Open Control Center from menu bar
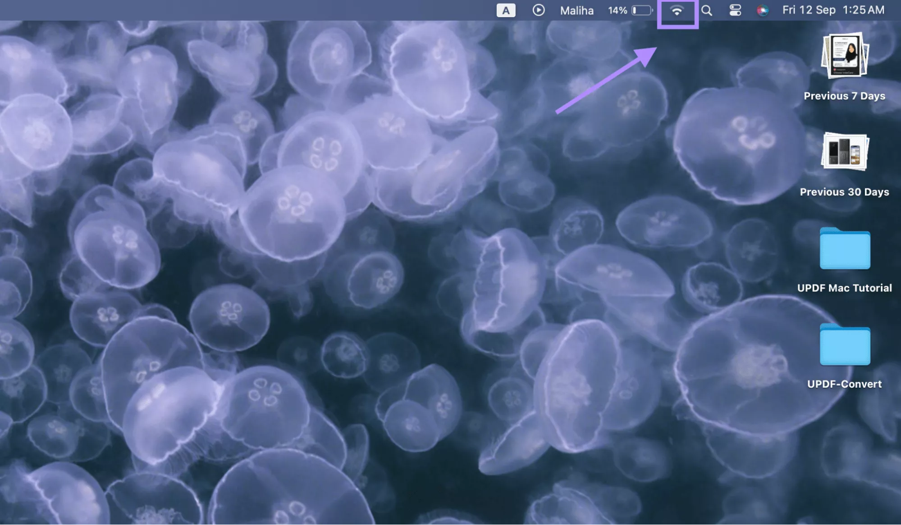901x525 pixels. coord(735,10)
